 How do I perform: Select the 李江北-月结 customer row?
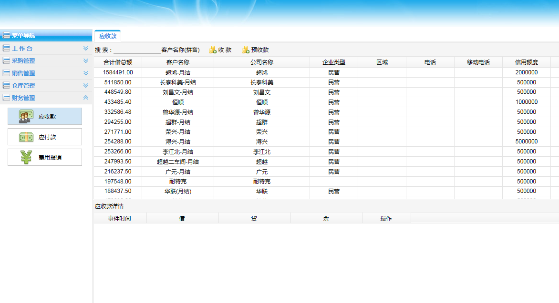(326, 151)
